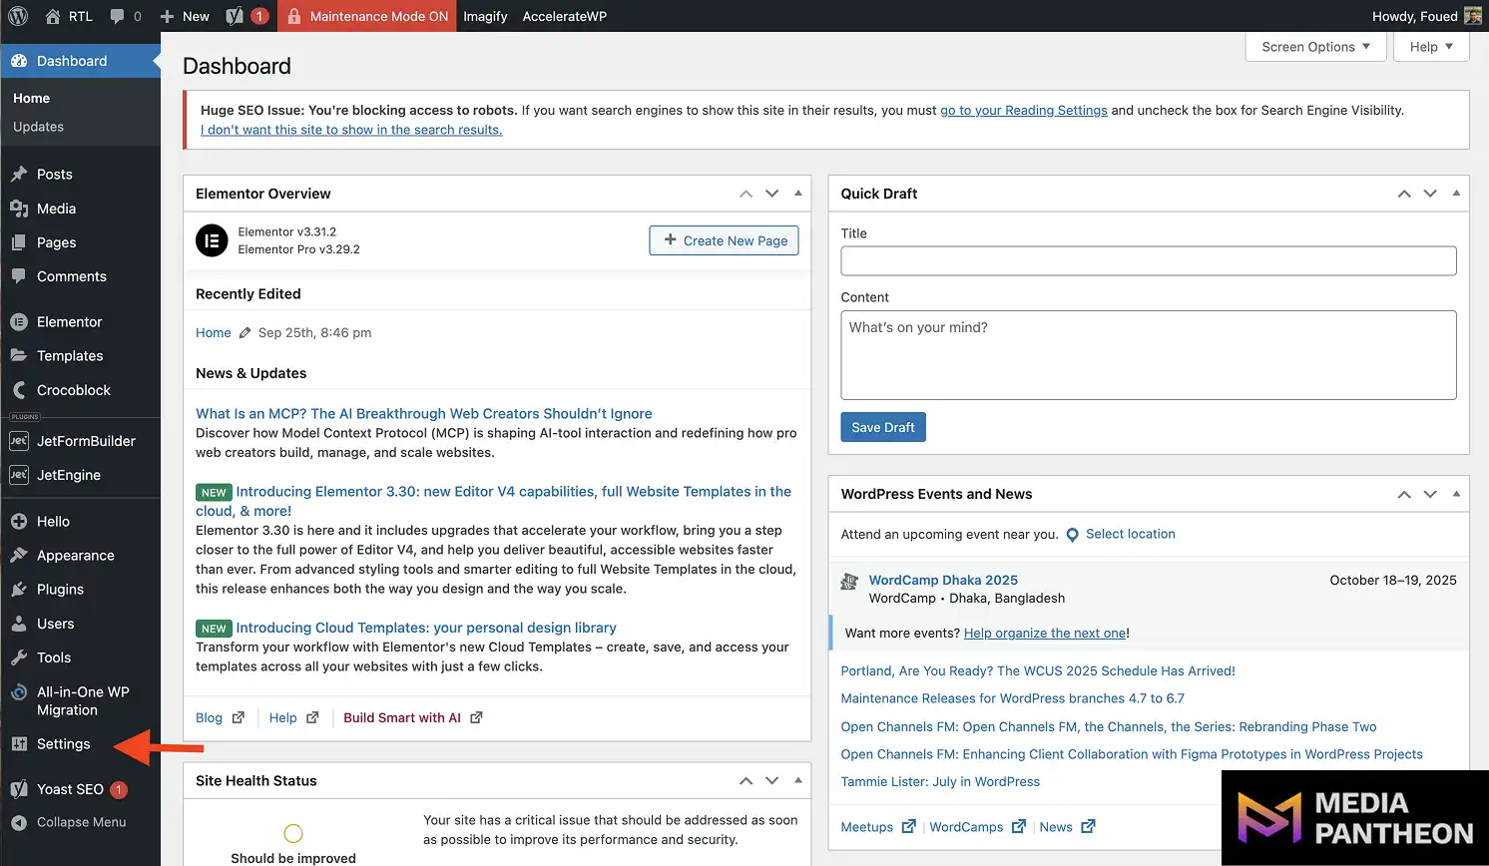Click the Appearance brush icon
Image resolution: width=1489 pixels, height=866 pixels.
pyautogui.click(x=19, y=556)
